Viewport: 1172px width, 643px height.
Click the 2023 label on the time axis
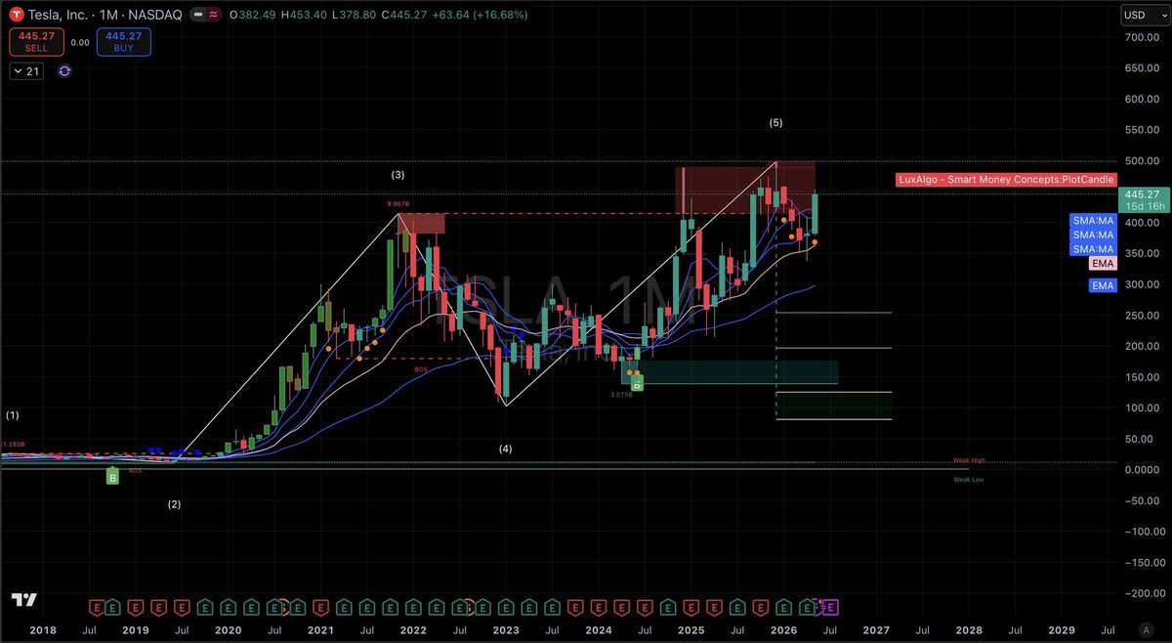coord(507,631)
